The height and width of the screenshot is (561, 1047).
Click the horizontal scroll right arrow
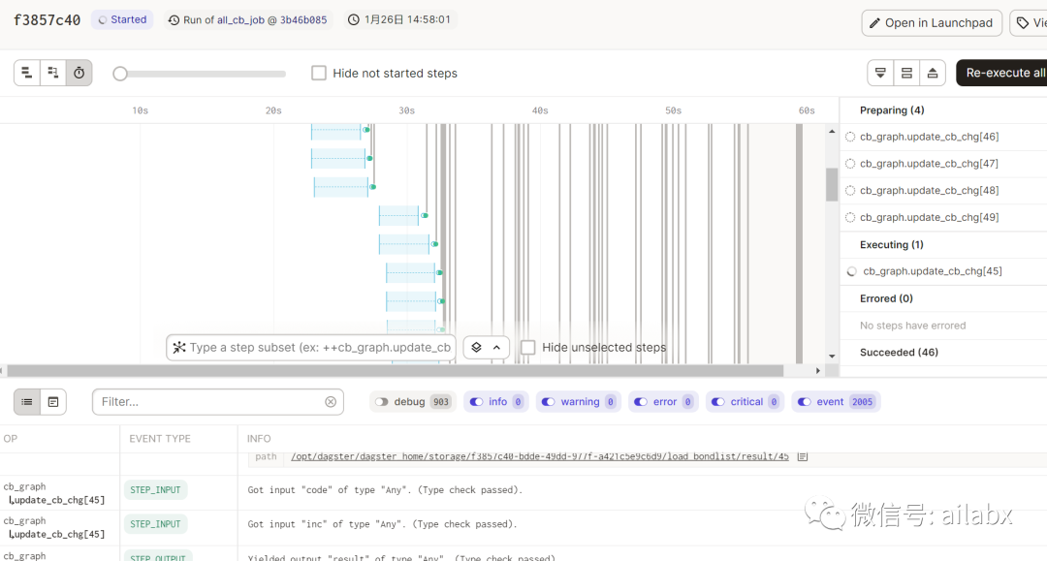tap(818, 370)
